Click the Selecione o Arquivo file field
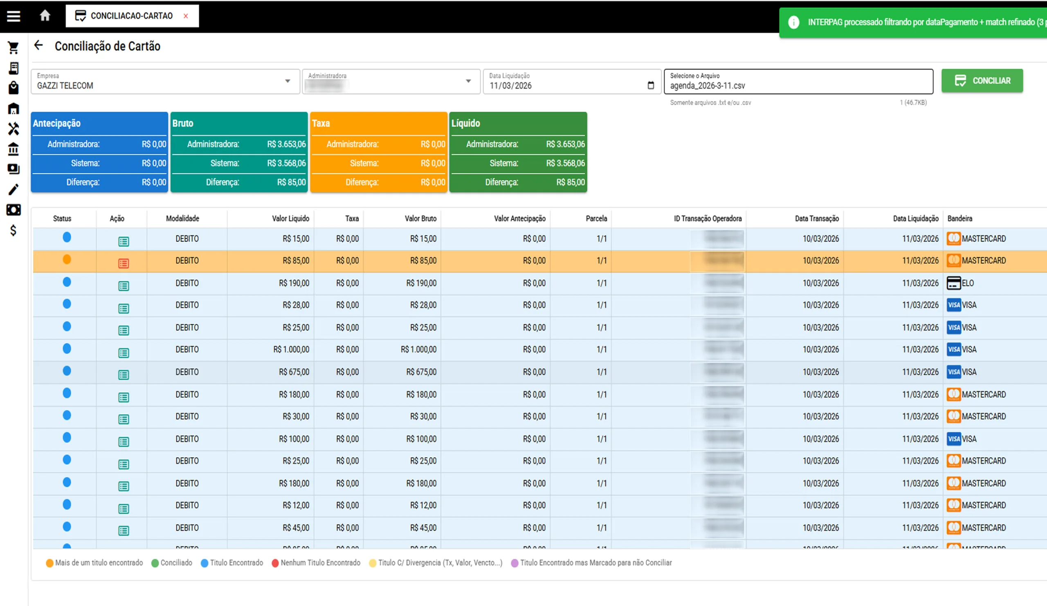Viewport: 1047px width, 606px height. 798,82
